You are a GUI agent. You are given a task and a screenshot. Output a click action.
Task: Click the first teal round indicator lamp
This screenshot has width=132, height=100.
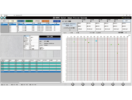[2, 18]
